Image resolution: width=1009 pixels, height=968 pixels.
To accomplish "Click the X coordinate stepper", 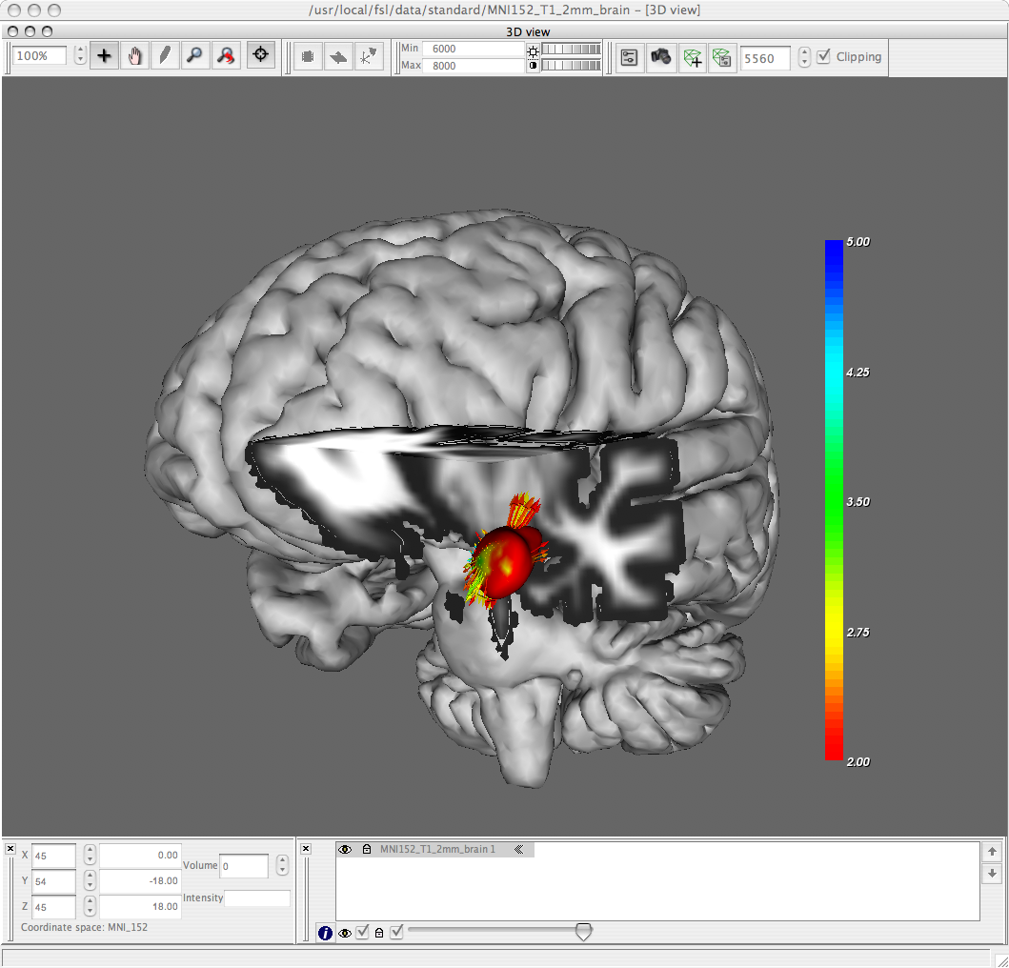I will click(90, 855).
